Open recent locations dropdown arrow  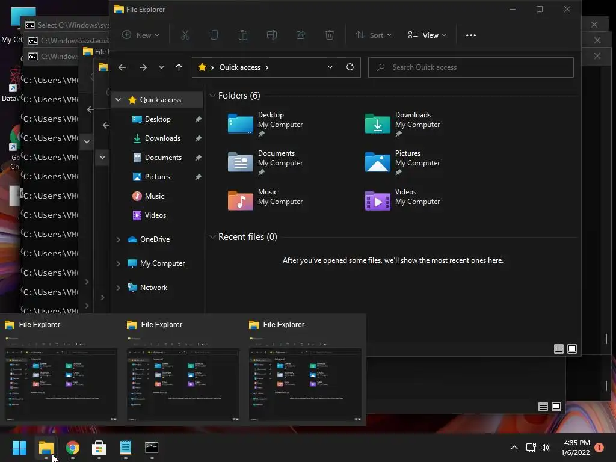pos(161,67)
